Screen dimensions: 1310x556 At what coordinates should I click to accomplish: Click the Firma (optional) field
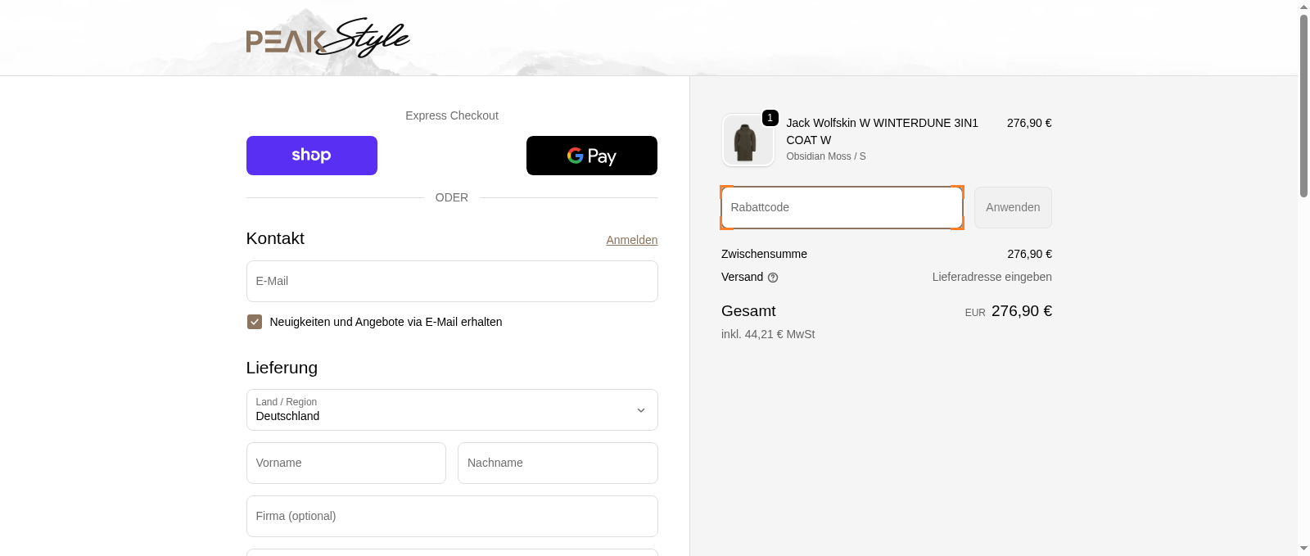click(452, 516)
